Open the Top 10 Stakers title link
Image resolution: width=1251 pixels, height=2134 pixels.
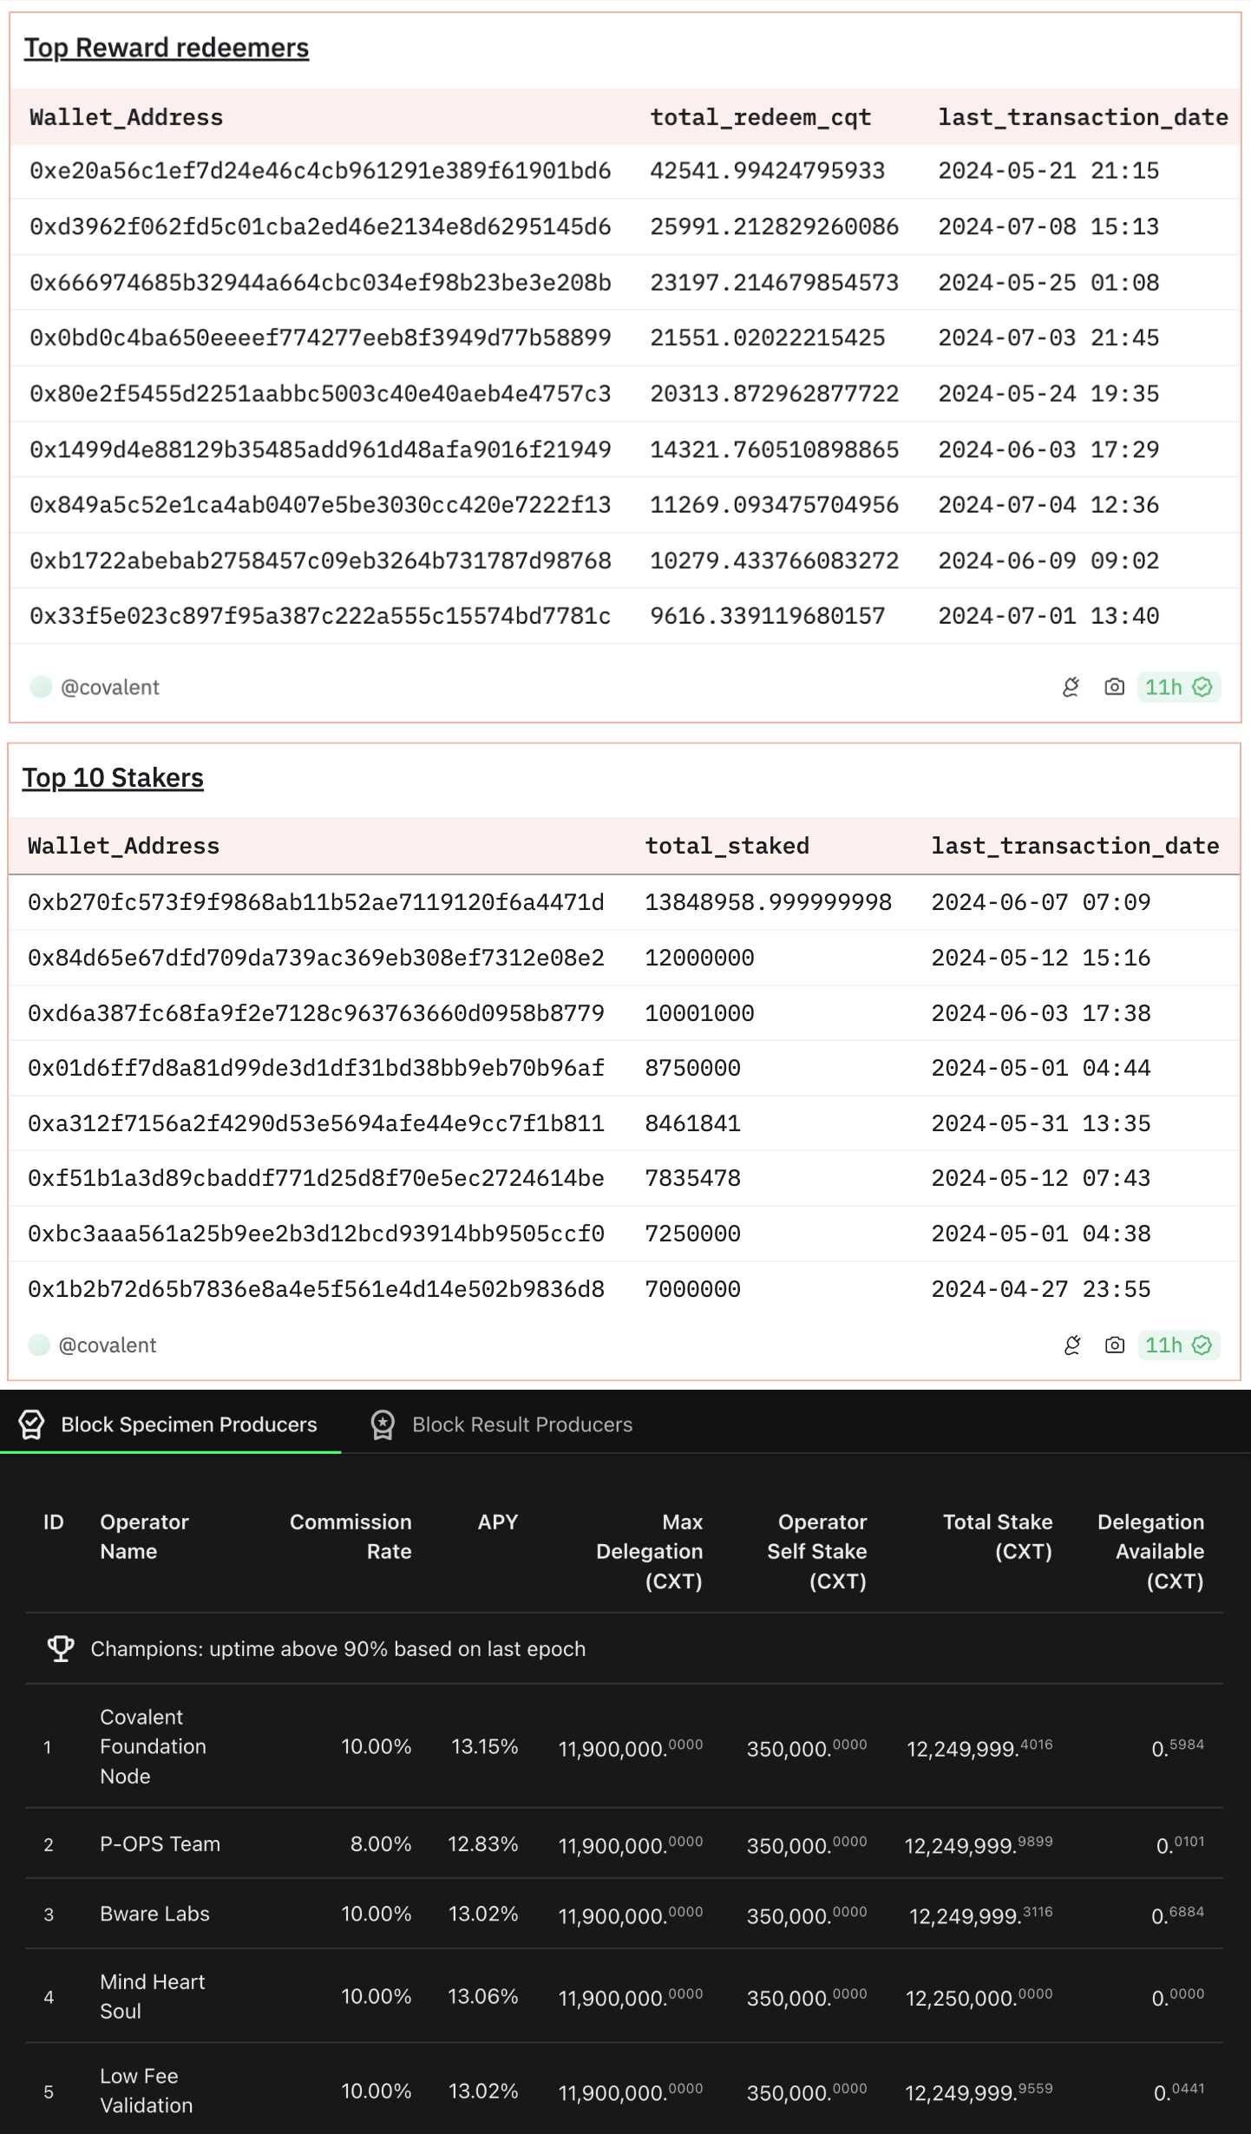coord(113,777)
